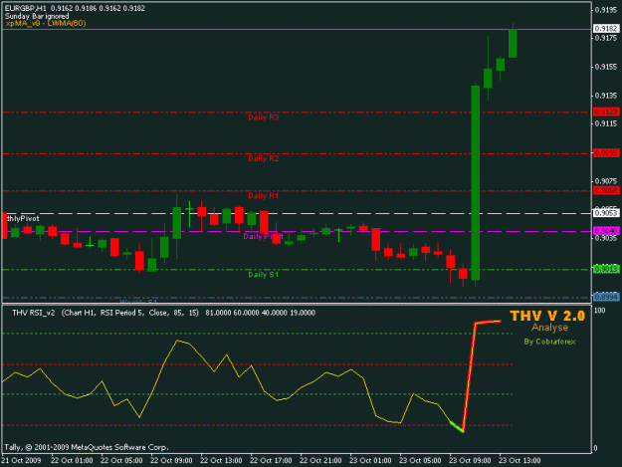Click the 'Daily S1' level label
Viewport: 622px width, 467px height.
pyautogui.click(x=264, y=275)
